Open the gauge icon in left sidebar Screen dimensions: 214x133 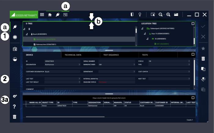(15, 59)
